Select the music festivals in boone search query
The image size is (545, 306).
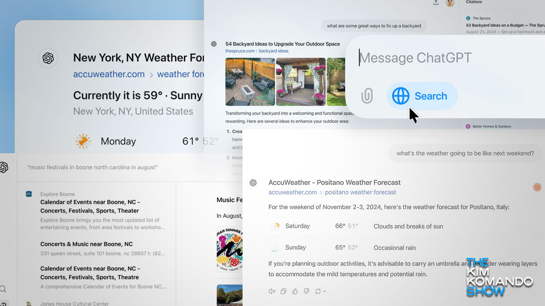point(93,167)
